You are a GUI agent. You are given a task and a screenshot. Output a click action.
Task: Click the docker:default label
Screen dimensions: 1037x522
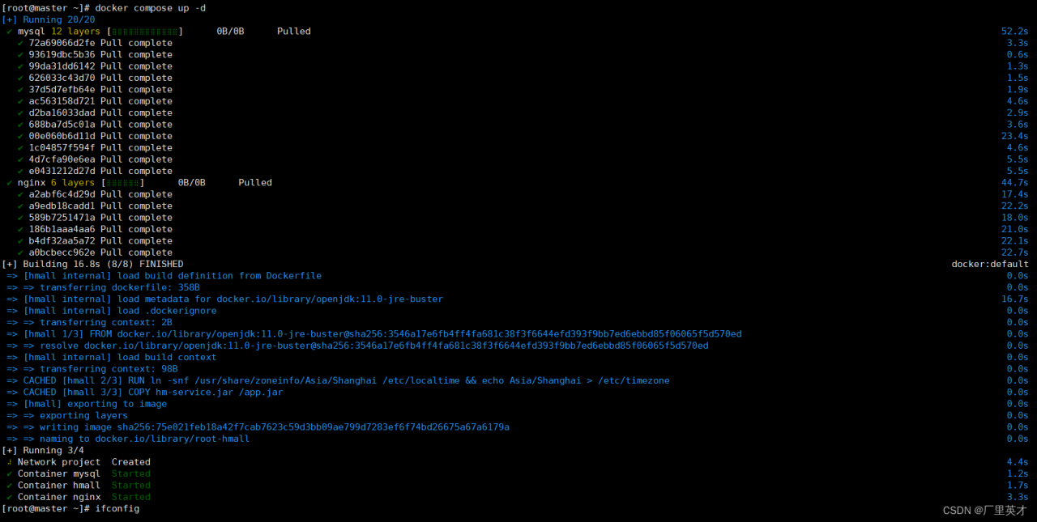990,264
